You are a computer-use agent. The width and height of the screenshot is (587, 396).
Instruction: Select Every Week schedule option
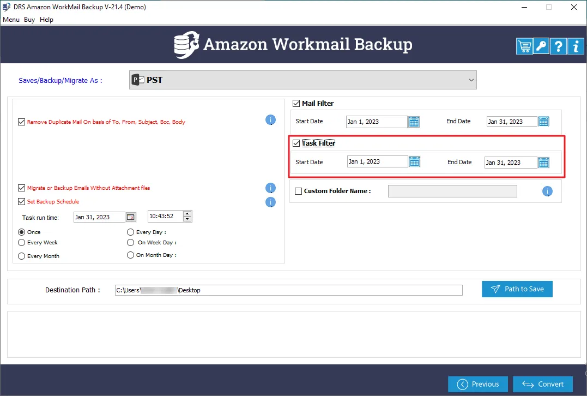pos(22,242)
